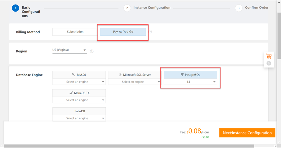Click the scroll left arrow
This screenshot has width=281, height=148.
coord(2,146)
